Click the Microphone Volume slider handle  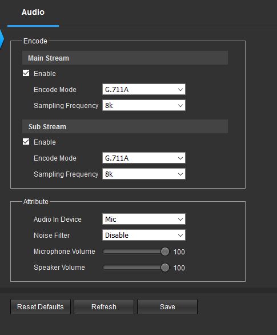[x=165, y=252]
